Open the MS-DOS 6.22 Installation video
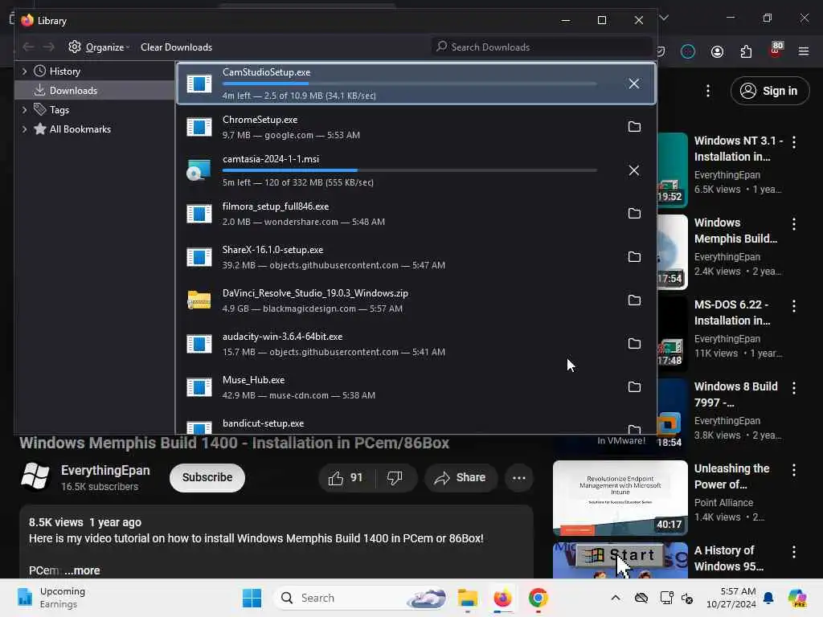 tap(731, 313)
